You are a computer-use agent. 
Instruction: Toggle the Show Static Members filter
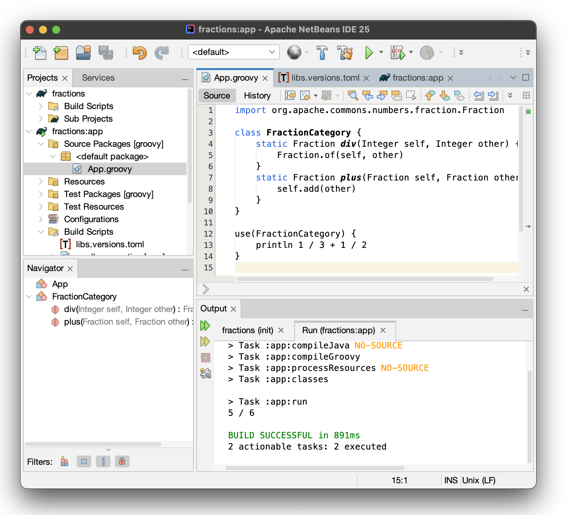(x=103, y=461)
